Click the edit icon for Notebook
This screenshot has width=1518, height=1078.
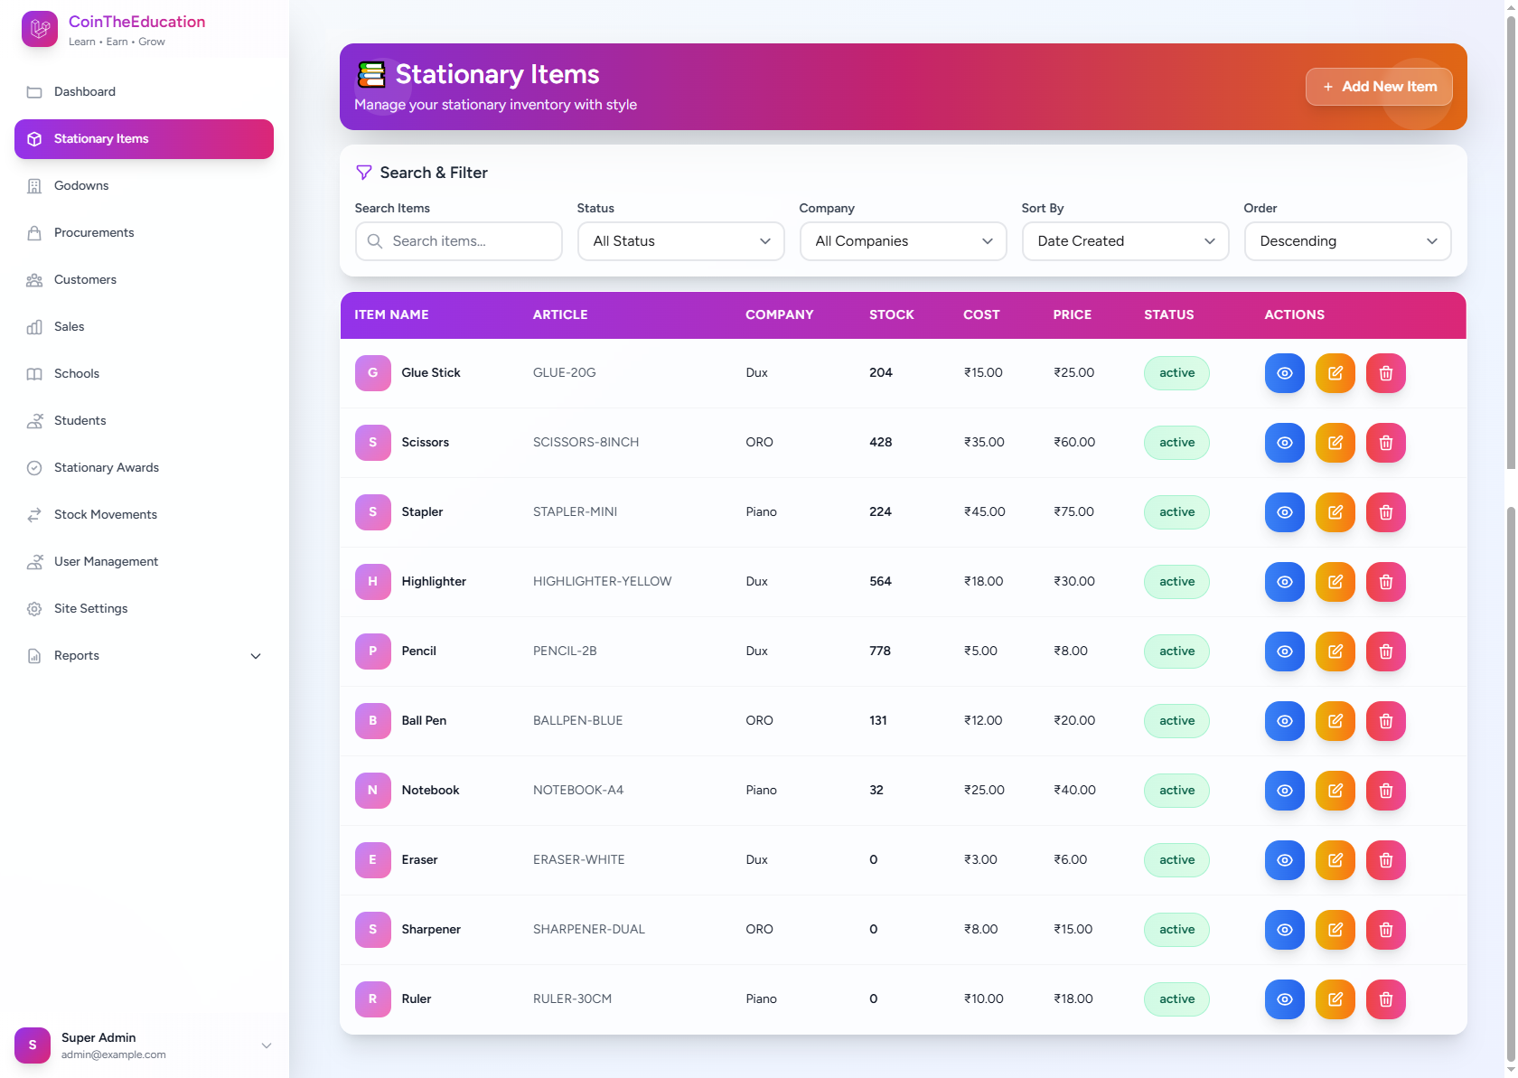(1335, 791)
